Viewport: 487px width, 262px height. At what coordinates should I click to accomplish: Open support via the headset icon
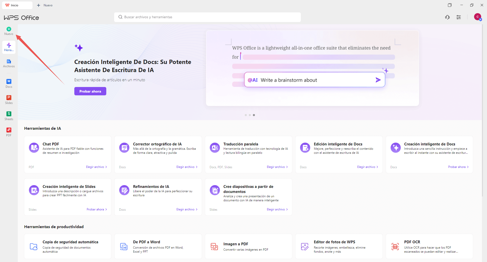tap(447, 17)
